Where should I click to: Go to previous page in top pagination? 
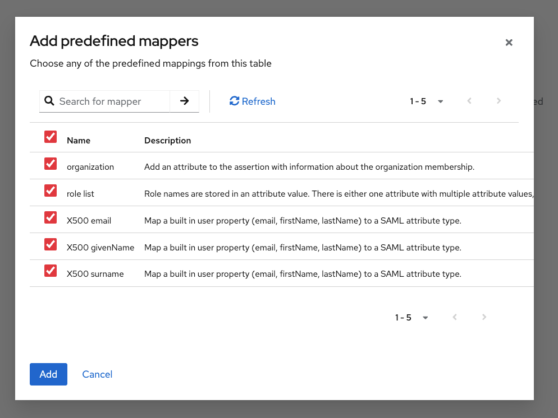(x=469, y=101)
